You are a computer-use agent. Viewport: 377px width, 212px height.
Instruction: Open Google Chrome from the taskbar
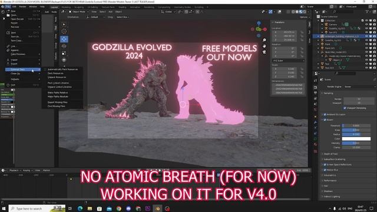119,208
